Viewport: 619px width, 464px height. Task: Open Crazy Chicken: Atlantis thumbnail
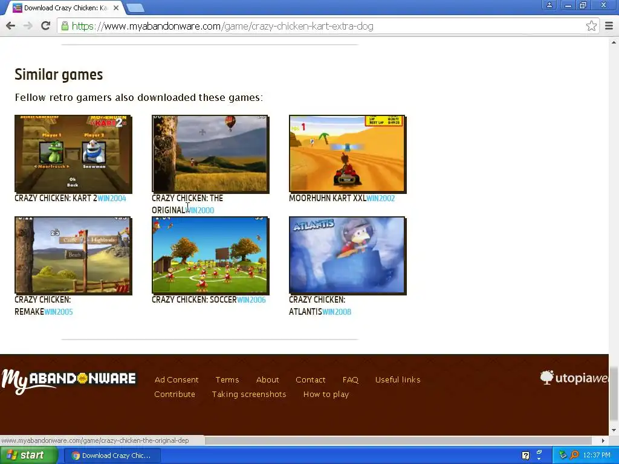point(348,256)
